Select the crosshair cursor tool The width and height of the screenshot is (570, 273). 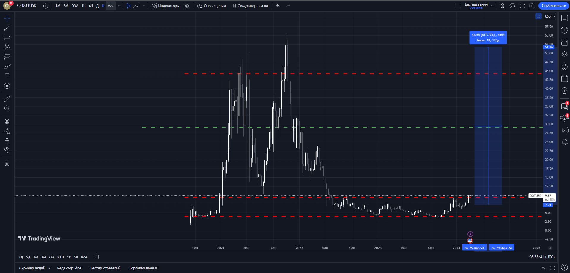[7, 18]
